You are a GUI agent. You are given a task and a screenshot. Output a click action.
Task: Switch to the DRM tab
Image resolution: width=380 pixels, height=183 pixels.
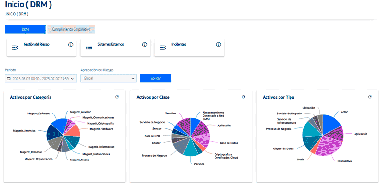click(25, 29)
